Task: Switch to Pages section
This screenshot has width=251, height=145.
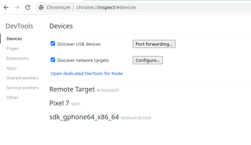Action: (12, 48)
